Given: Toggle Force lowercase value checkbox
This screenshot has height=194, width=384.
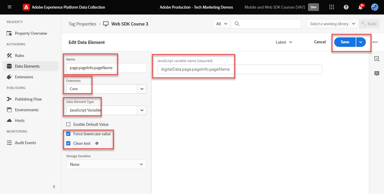Looking at the screenshot, I should 68,134.
